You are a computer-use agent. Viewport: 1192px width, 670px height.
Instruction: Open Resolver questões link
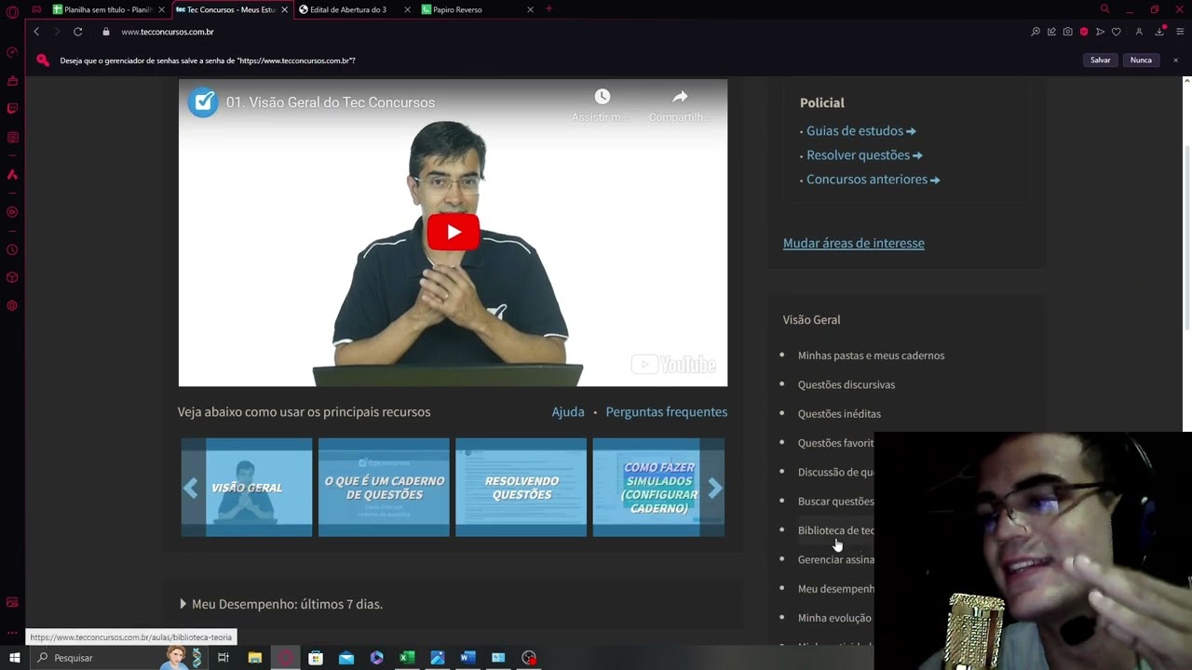coord(864,155)
